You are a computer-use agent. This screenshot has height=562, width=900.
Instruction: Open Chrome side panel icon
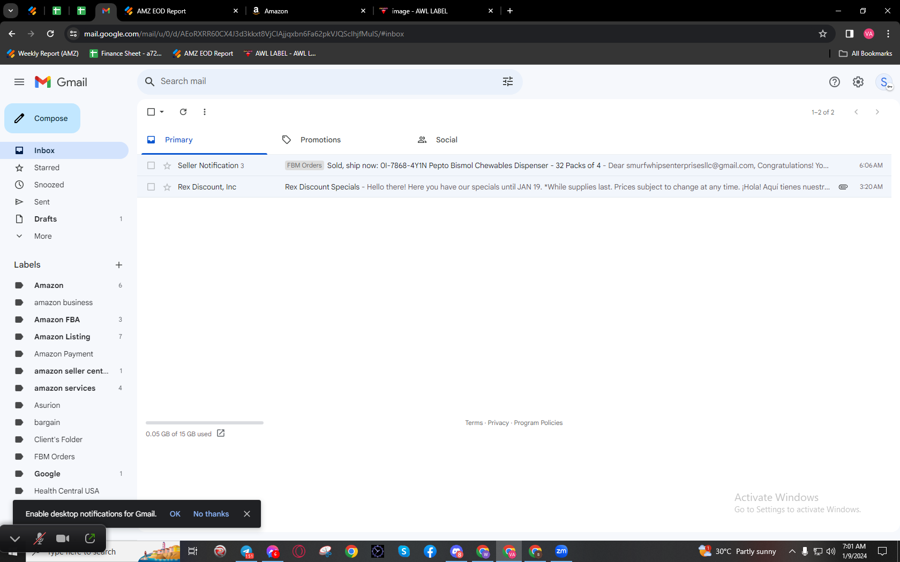[850, 34]
